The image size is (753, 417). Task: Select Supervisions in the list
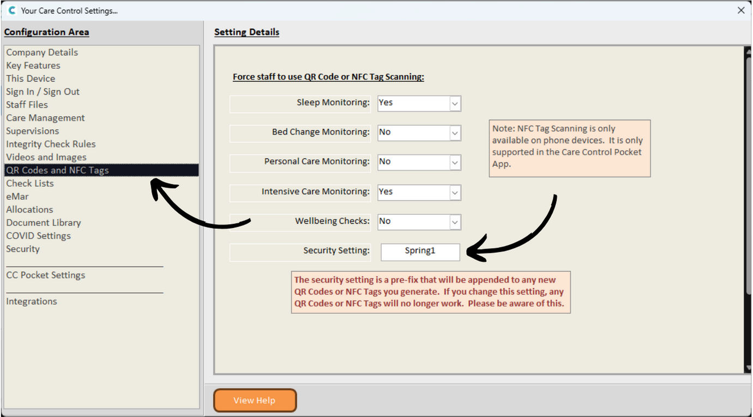[33, 131]
